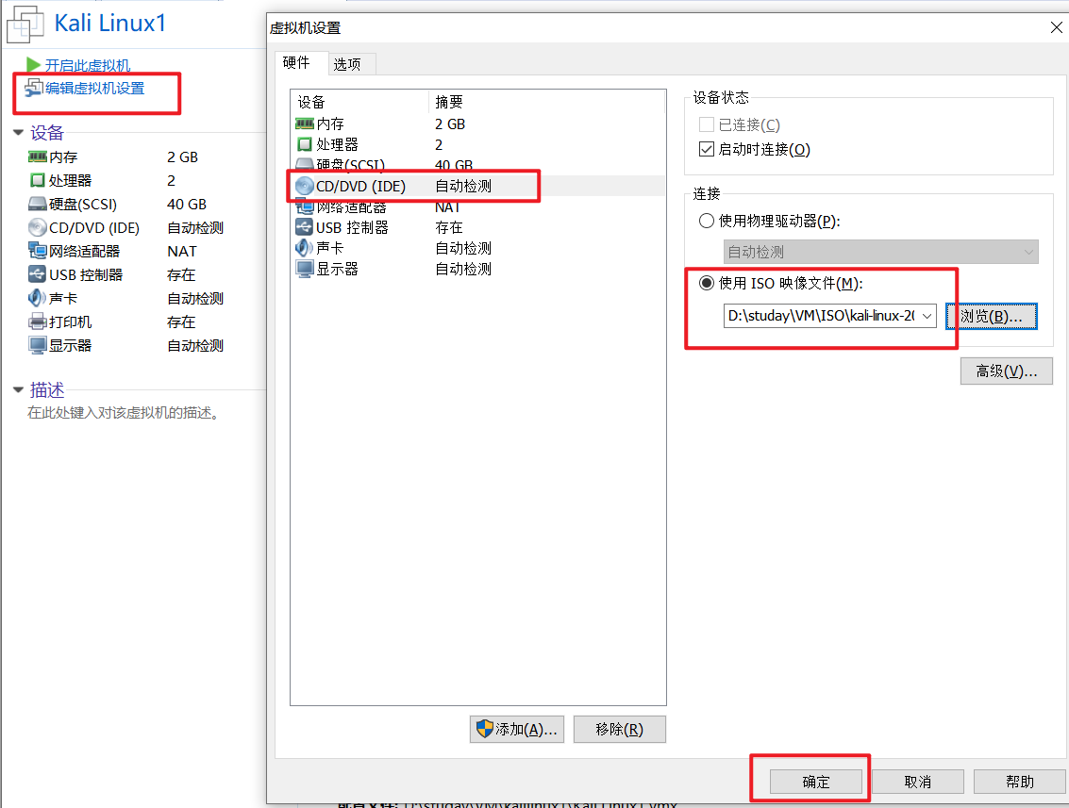
Task: Click the shield icon on Add button
Action: pyautogui.click(x=484, y=729)
